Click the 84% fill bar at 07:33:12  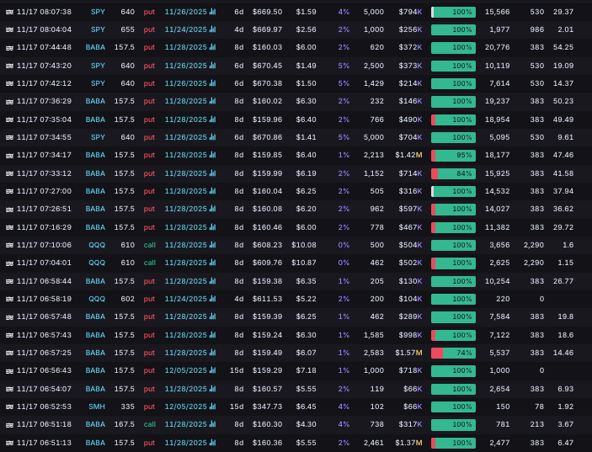pyautogui.click(x=453, y=174)
